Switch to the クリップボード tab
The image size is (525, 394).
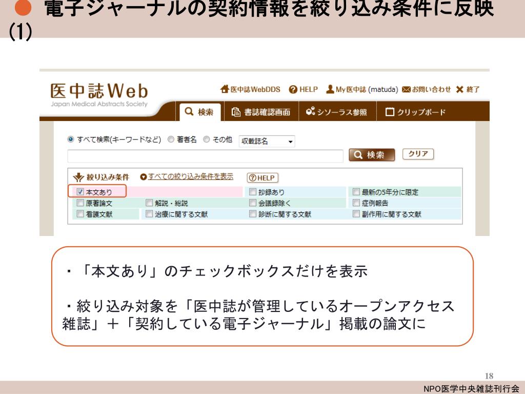click(x=415, y=112)
